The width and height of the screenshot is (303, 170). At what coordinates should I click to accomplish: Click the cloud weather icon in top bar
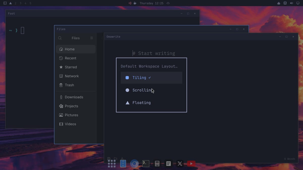coord(168,3)
